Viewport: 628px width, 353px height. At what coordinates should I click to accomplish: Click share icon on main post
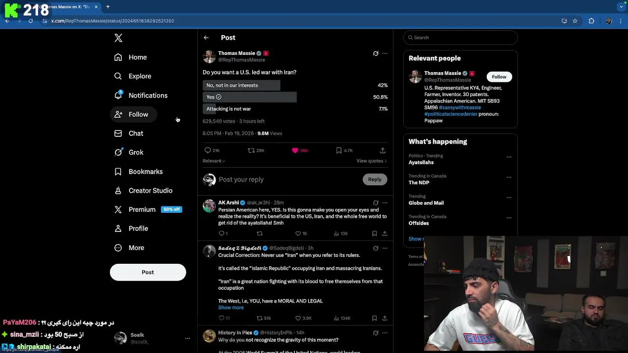tap(383, 151)
